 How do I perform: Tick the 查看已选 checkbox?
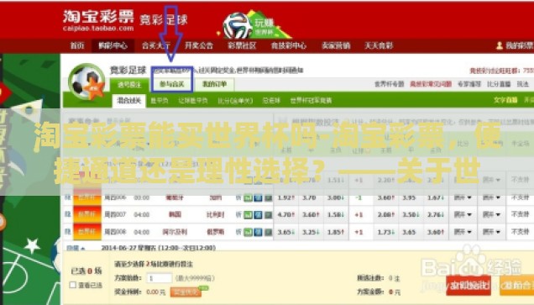(72, 285)
